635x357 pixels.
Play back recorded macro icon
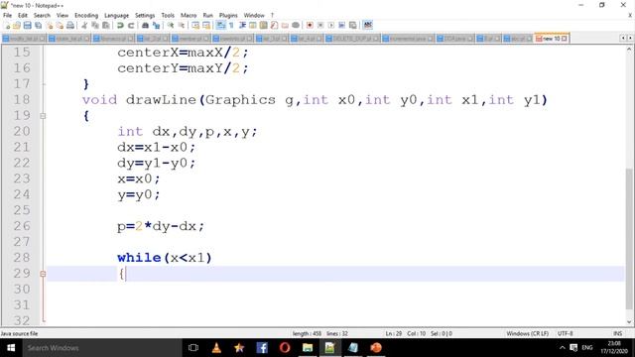pos(330,26)
